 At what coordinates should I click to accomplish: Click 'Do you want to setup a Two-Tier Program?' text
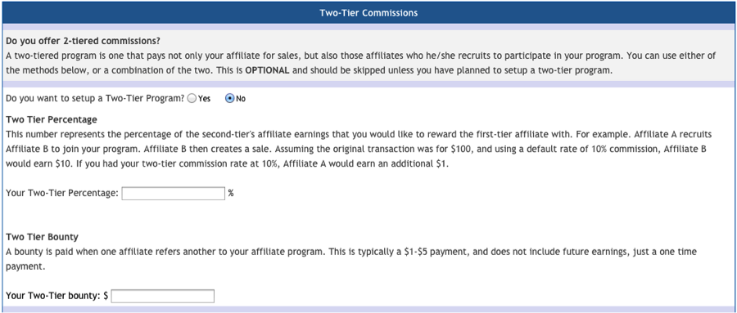[96, 99]
